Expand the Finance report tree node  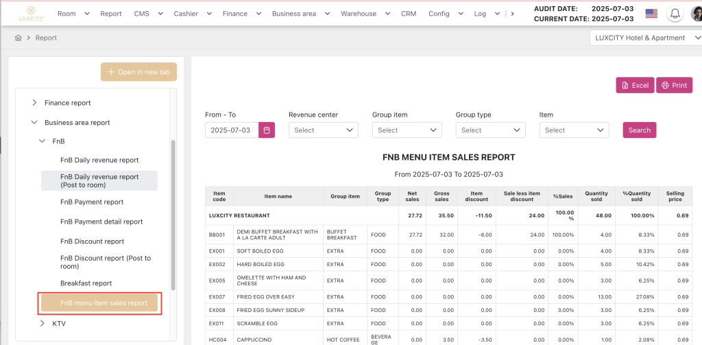34,103
